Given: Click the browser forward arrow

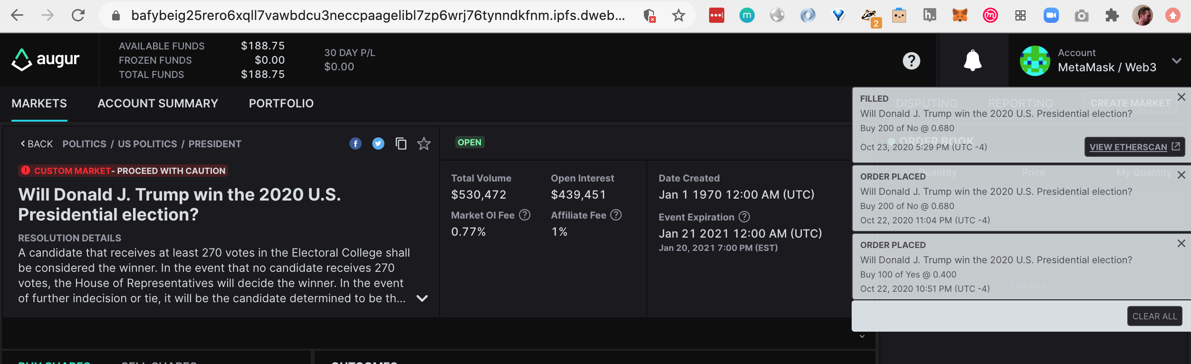Looking at the screenshot, I should coord(48,15).
